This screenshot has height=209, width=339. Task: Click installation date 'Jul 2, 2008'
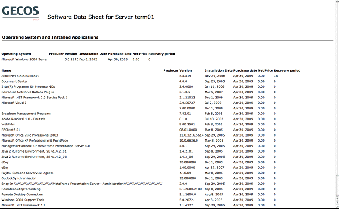pos(213,103)
